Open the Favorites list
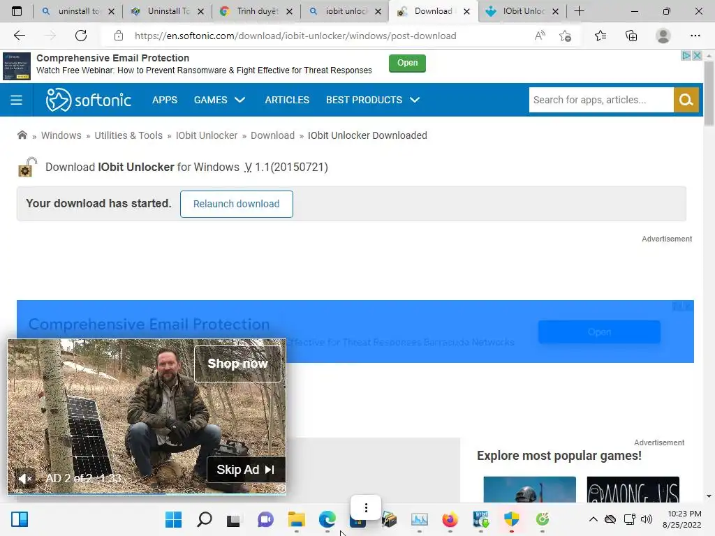The height and width of the screenshot is (536, 715). point(600,36)
